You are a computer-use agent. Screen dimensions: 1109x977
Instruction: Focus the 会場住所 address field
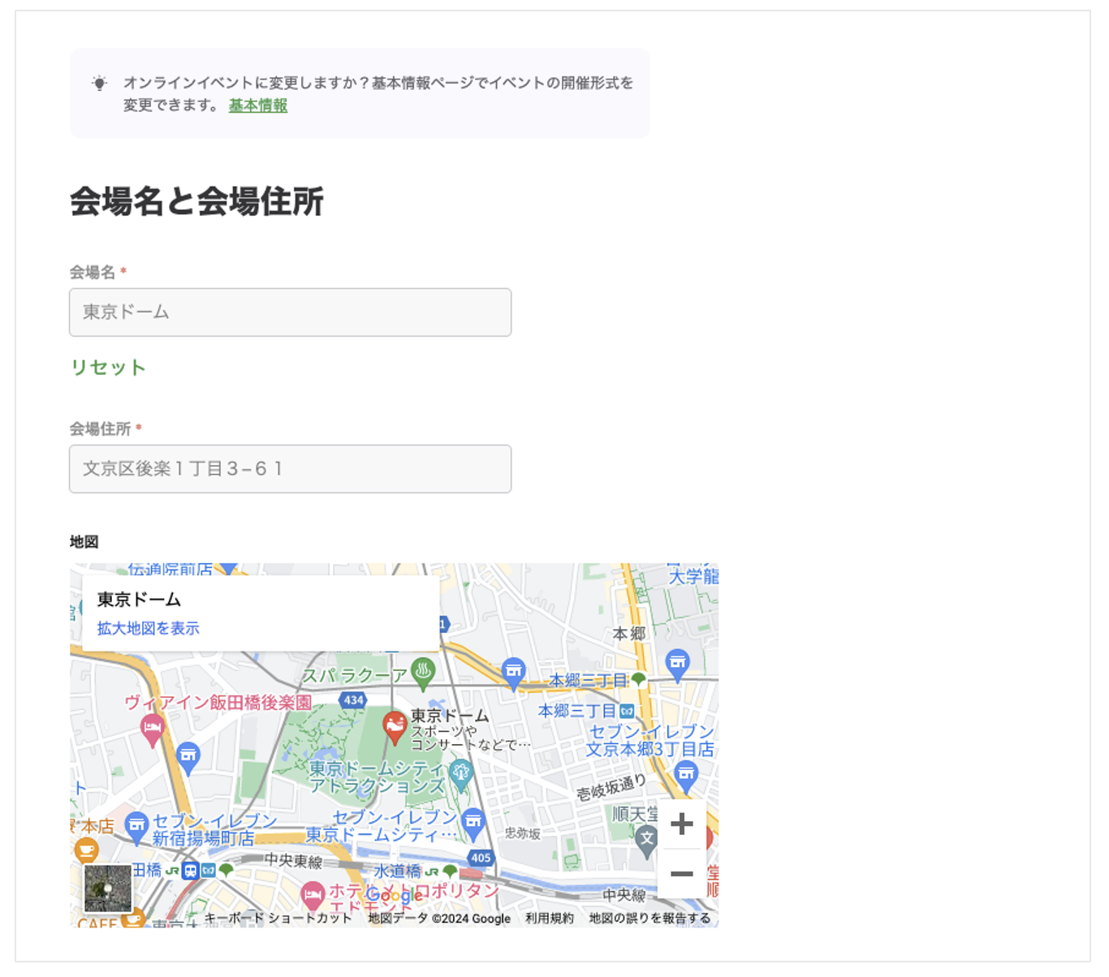[x=290, y=469]
